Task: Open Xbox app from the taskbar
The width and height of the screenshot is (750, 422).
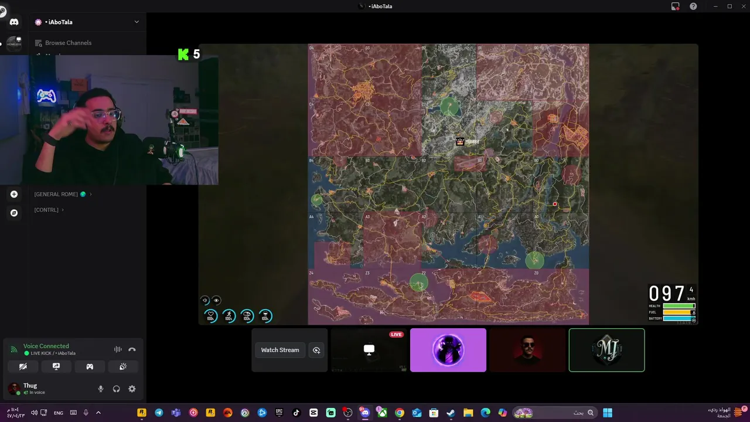Action: [x=382, y=413]
